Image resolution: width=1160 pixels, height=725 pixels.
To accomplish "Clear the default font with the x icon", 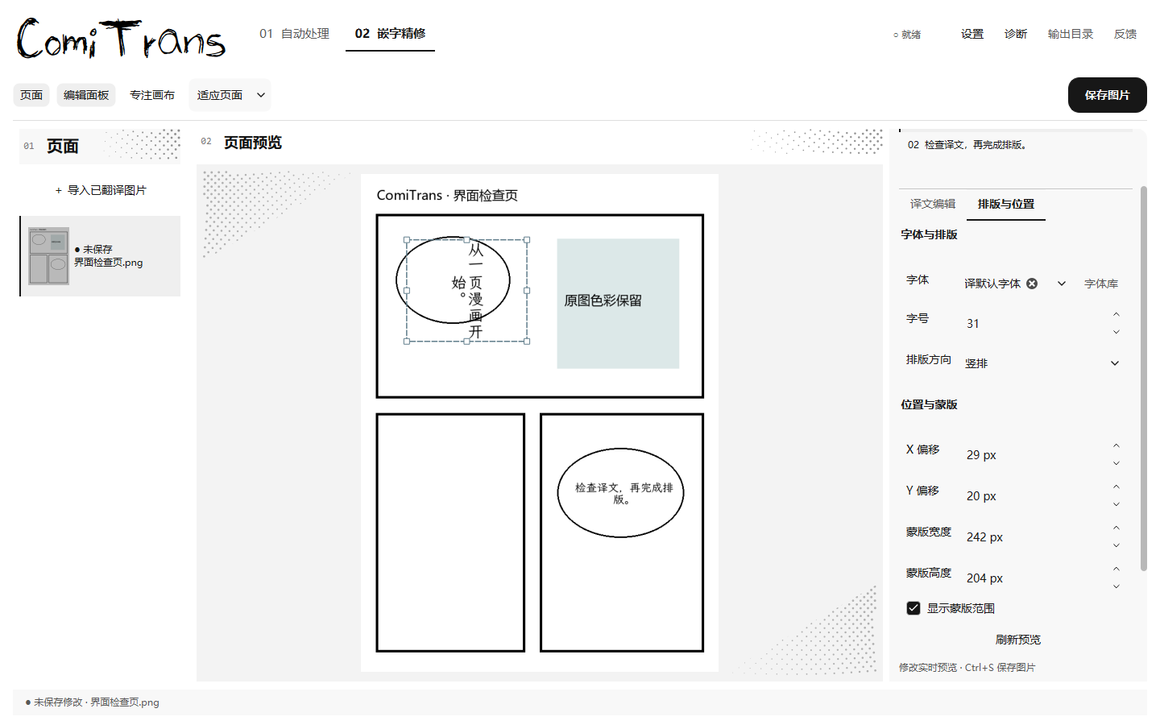I will tap(1032, 284).
